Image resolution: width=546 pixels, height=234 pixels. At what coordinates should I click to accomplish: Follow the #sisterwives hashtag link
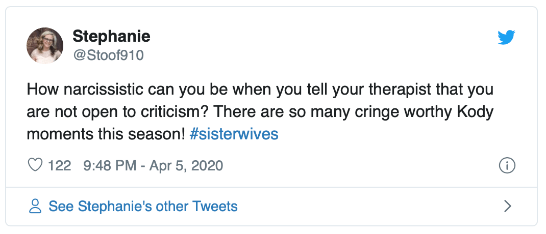coord(234,134)
